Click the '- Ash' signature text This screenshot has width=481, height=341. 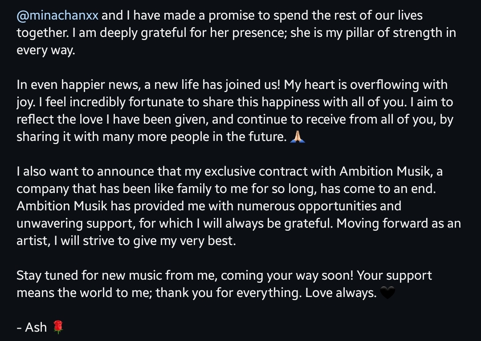point(32,327)
